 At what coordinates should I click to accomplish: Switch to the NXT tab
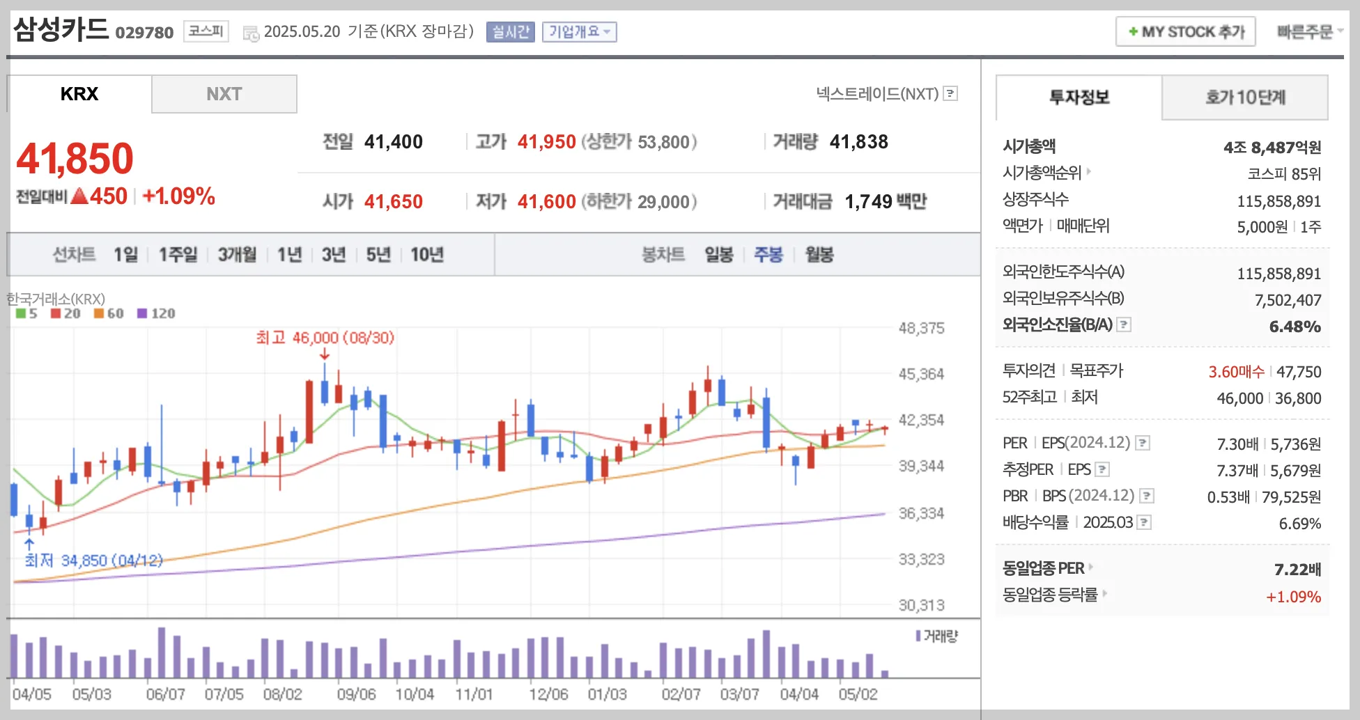[x=224, y=94]
